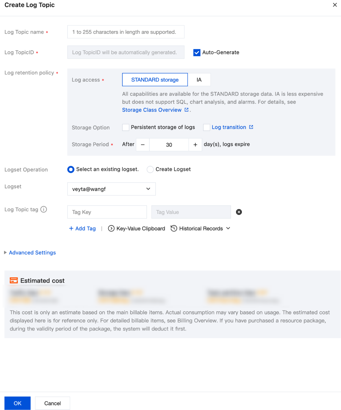This screenshot has width=341, height=410.
Task: Click external link icon beside Log transition
Action: [x=251, y=127]
